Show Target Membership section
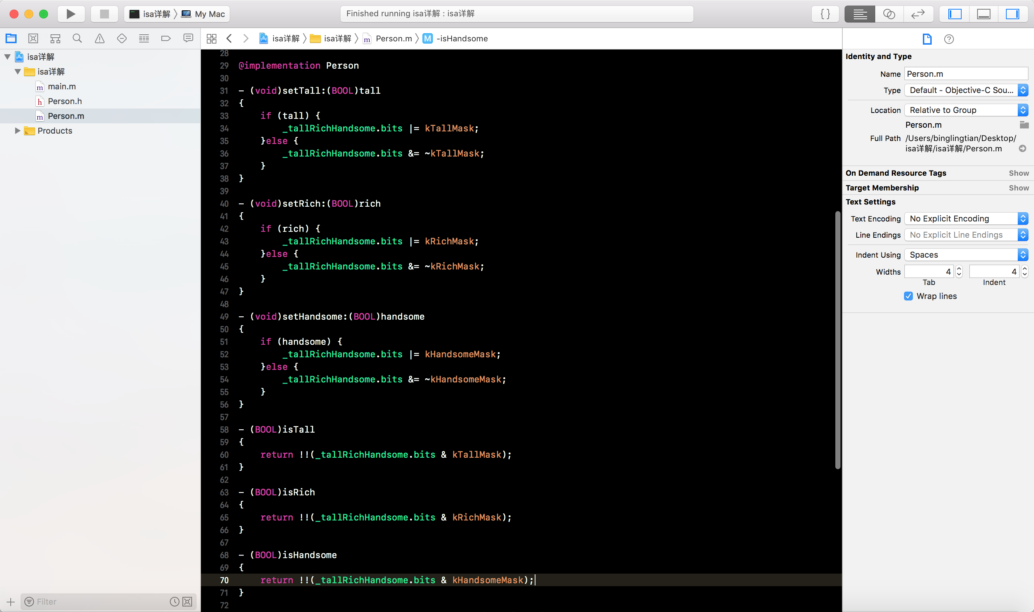This screenshot has width=1034, height=612. (1019, 188)
